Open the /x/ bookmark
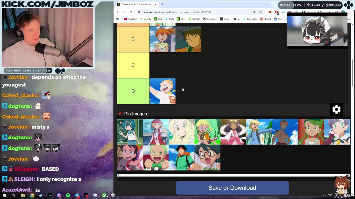 pos(237,19)
